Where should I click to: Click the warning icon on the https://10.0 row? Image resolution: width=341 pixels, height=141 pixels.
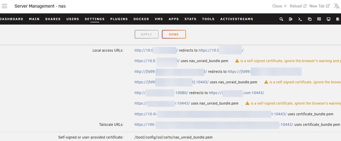coord(237,61)
